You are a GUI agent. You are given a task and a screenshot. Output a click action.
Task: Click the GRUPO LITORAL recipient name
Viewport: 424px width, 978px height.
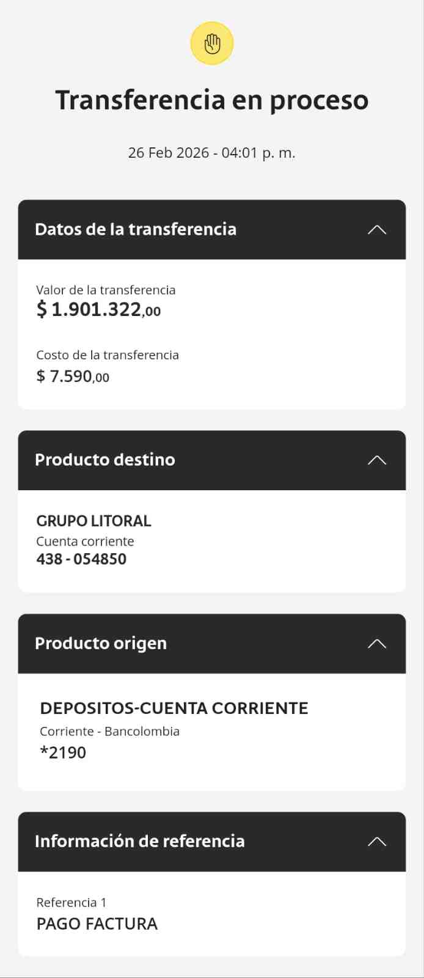93,521
